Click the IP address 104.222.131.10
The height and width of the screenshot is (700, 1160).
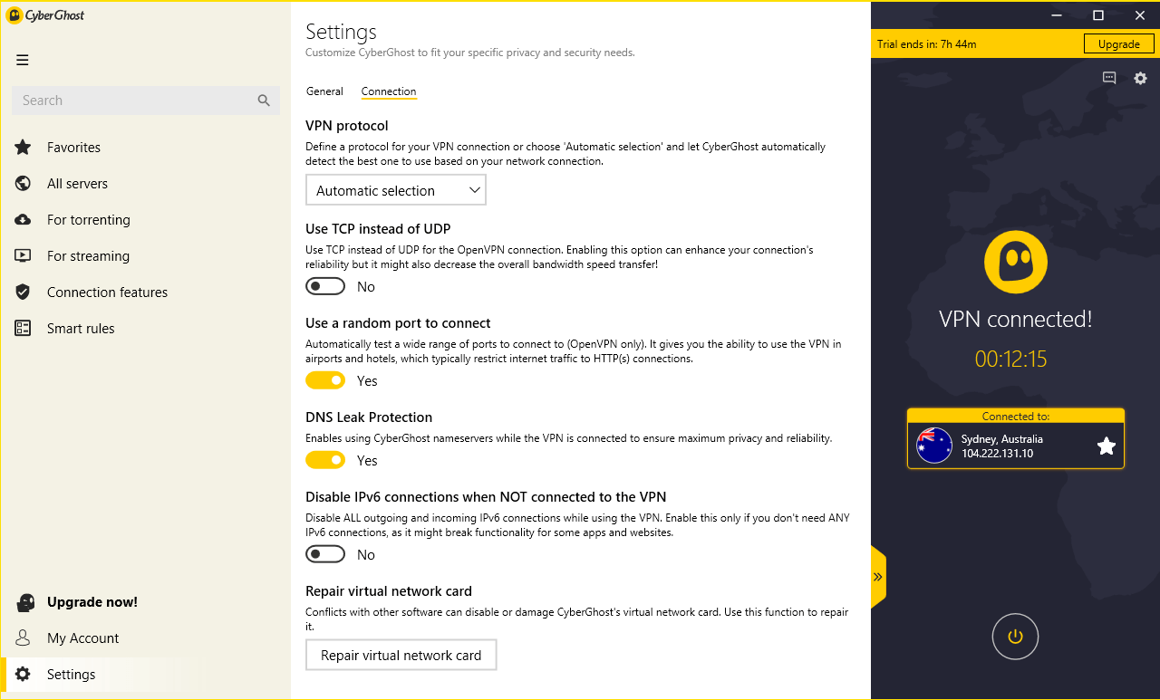pos(998,454)
